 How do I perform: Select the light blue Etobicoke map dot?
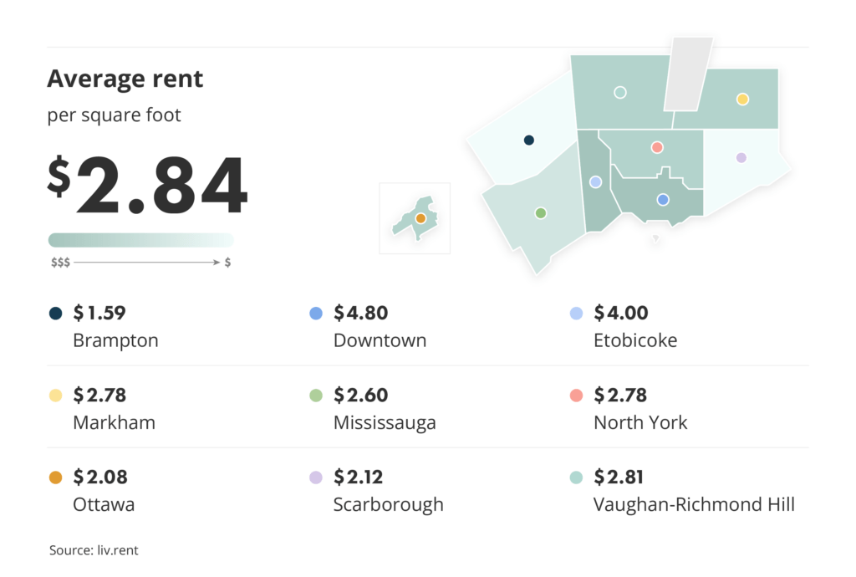coord(595,181)
